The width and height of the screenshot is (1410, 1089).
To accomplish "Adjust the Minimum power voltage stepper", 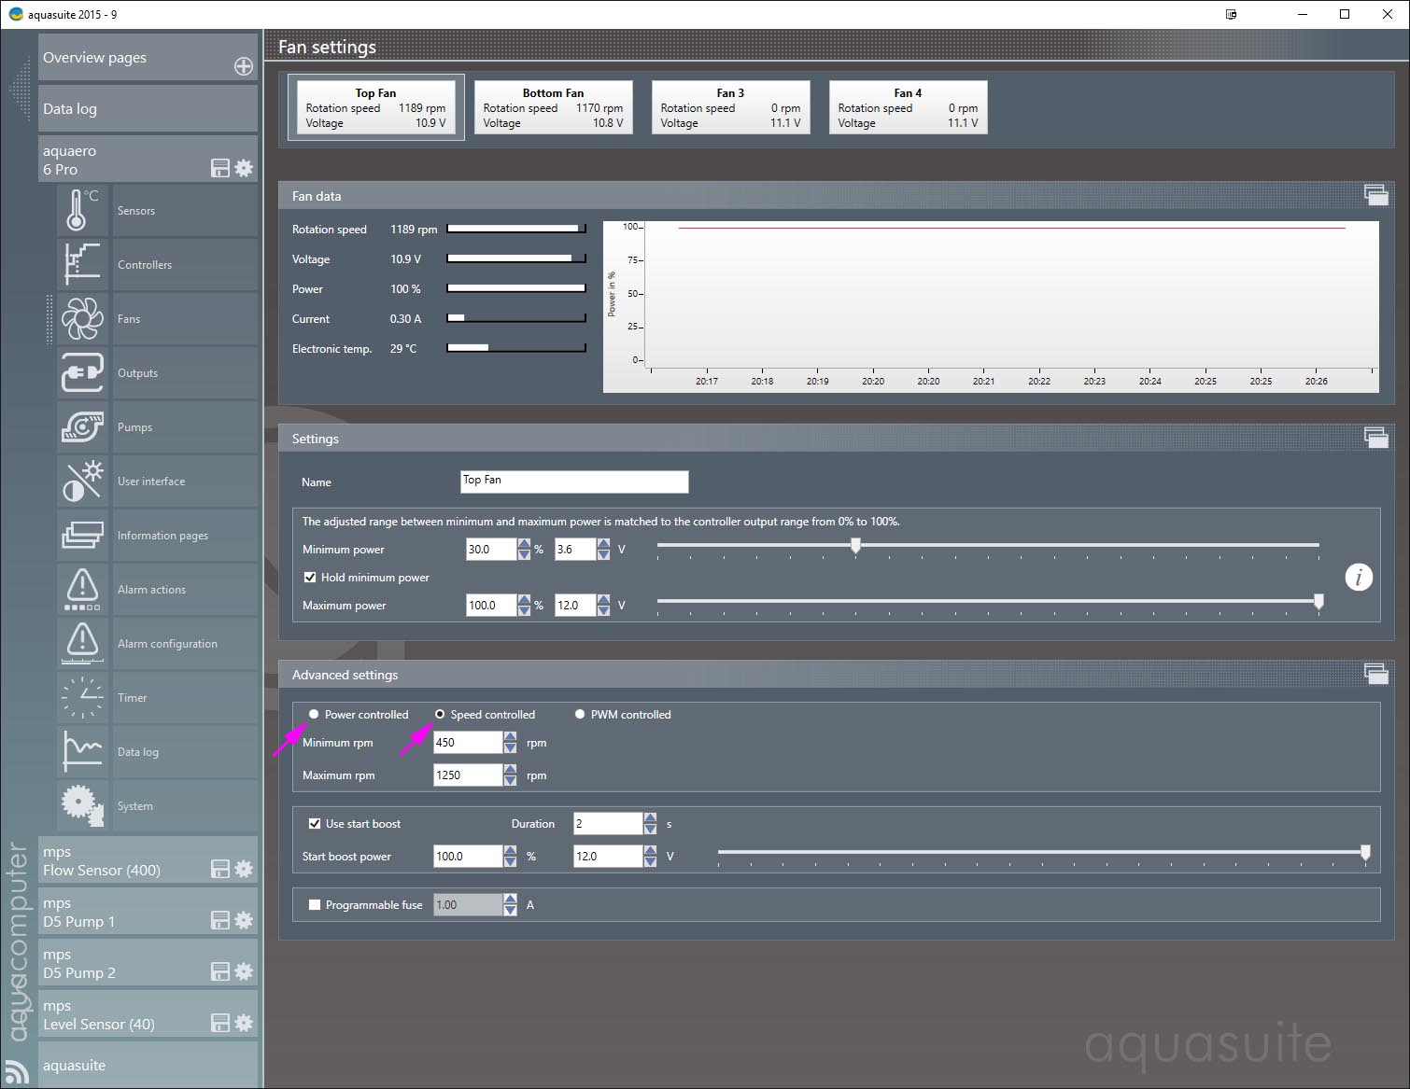I will pos(603,550).
